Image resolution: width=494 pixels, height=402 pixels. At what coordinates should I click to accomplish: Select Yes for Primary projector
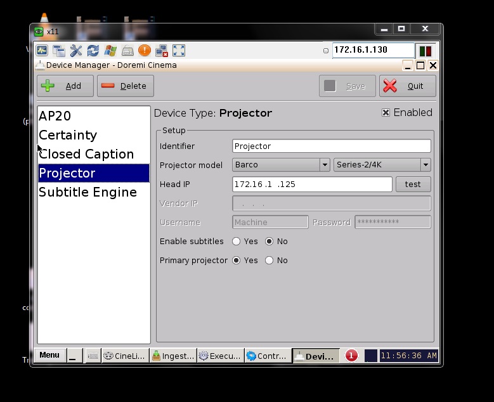tap(236, 260)
